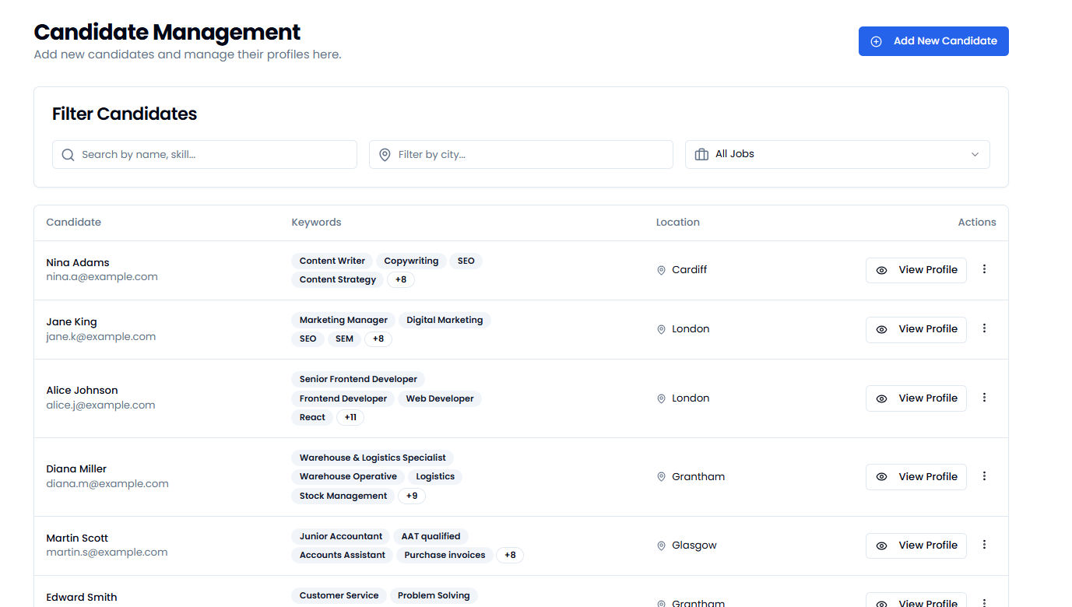Click the location pin beside Diana Miller's Grantham

[x=661, y=476]
